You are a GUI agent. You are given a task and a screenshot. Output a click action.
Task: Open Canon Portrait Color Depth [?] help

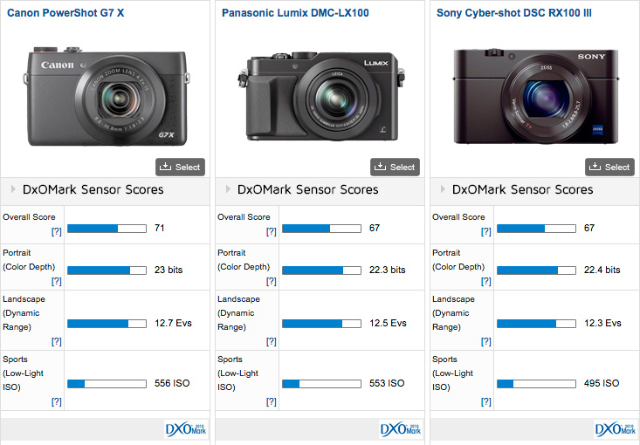click(x=57, y=282)
